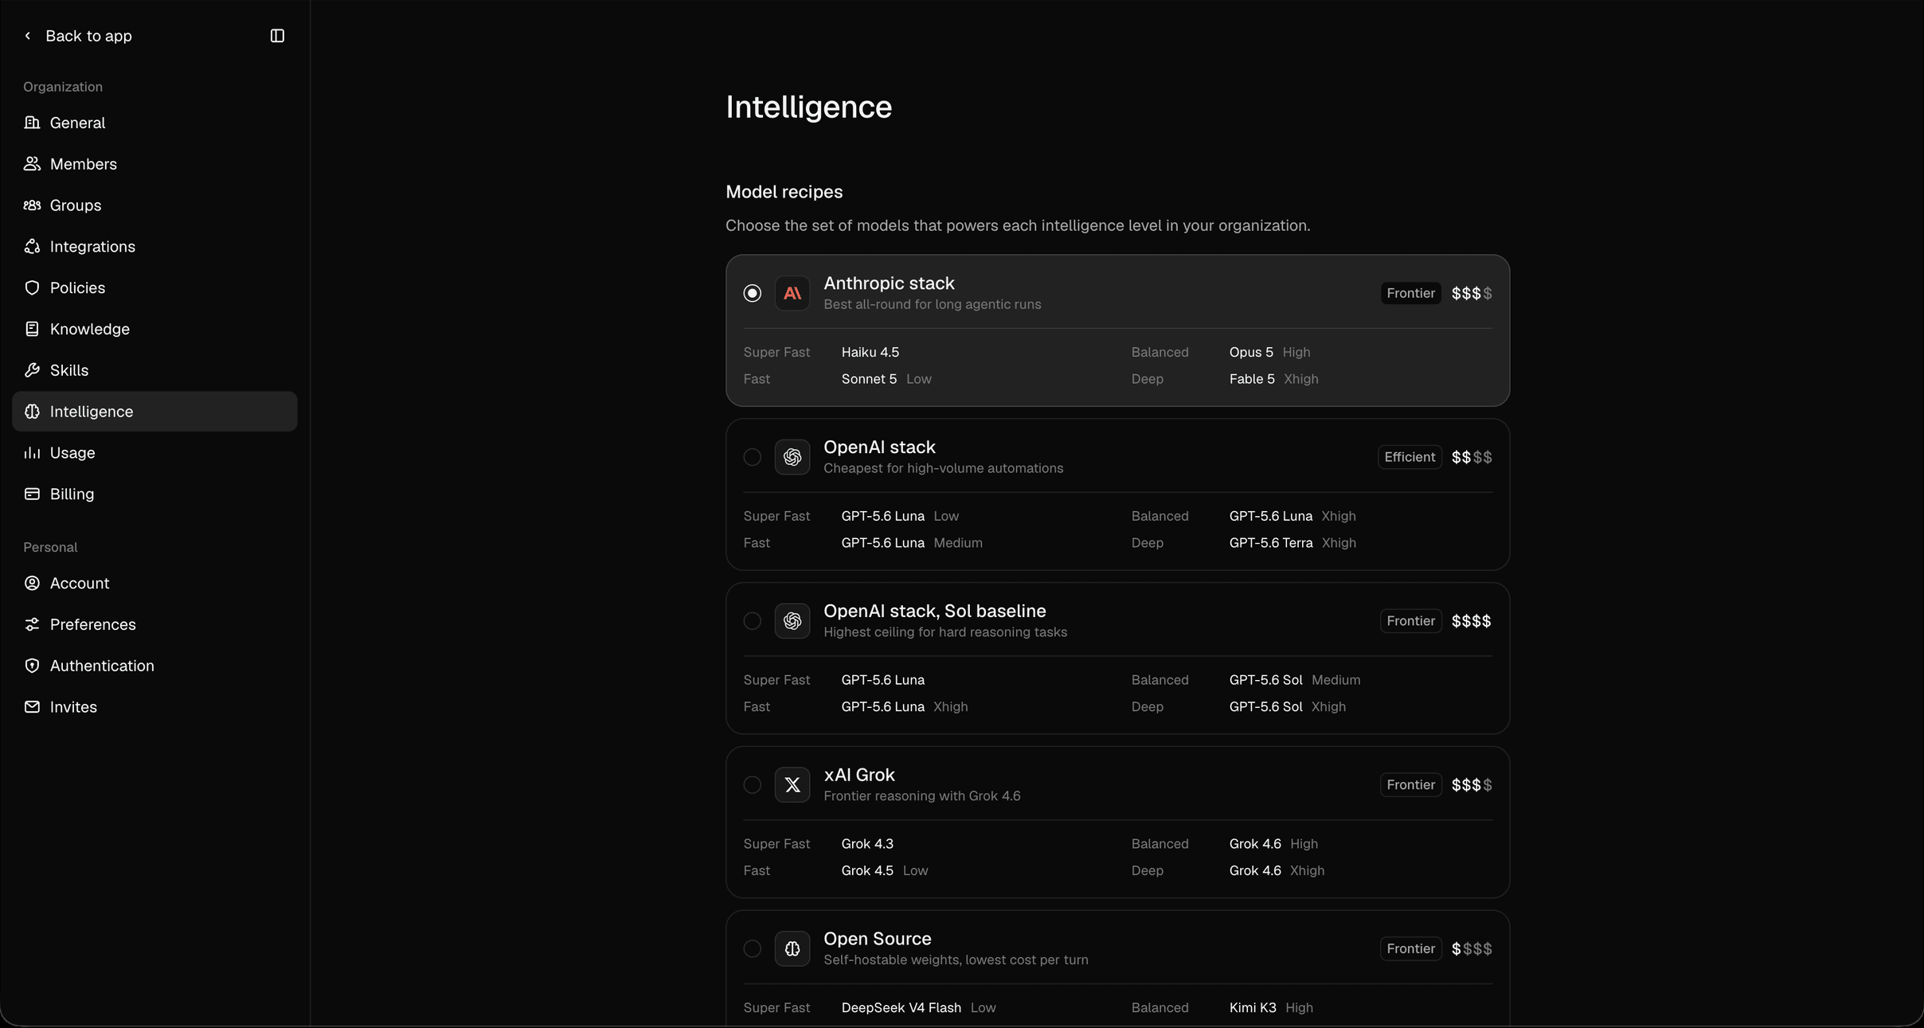This screenshot has width=1924, height=1028.
Task: Click the 'DeepSeek V4 Flash' model name
Action: pyautogui.click(x=901, y=1008)
